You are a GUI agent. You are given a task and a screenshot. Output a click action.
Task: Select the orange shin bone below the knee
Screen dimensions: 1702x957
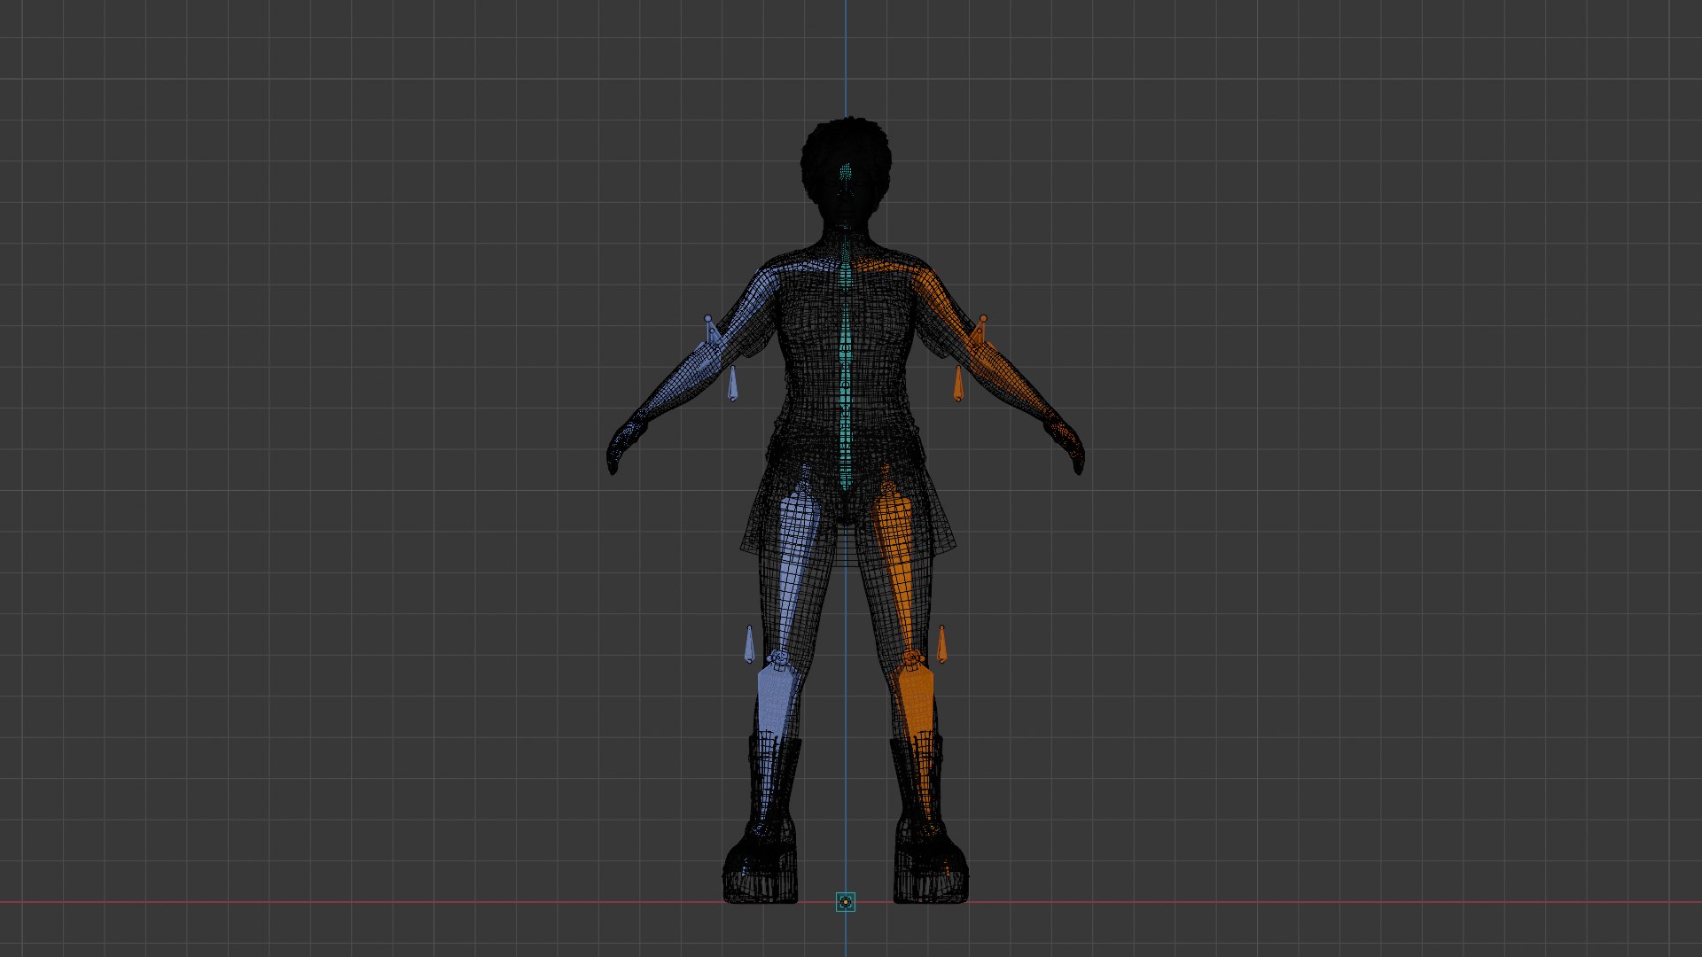[917, 709]
